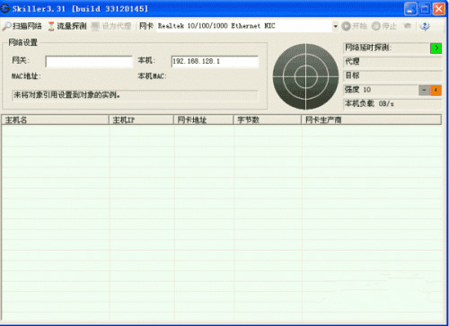Click the radar scope graphic
The image size is (449, 326).
(x=305, y=76)
